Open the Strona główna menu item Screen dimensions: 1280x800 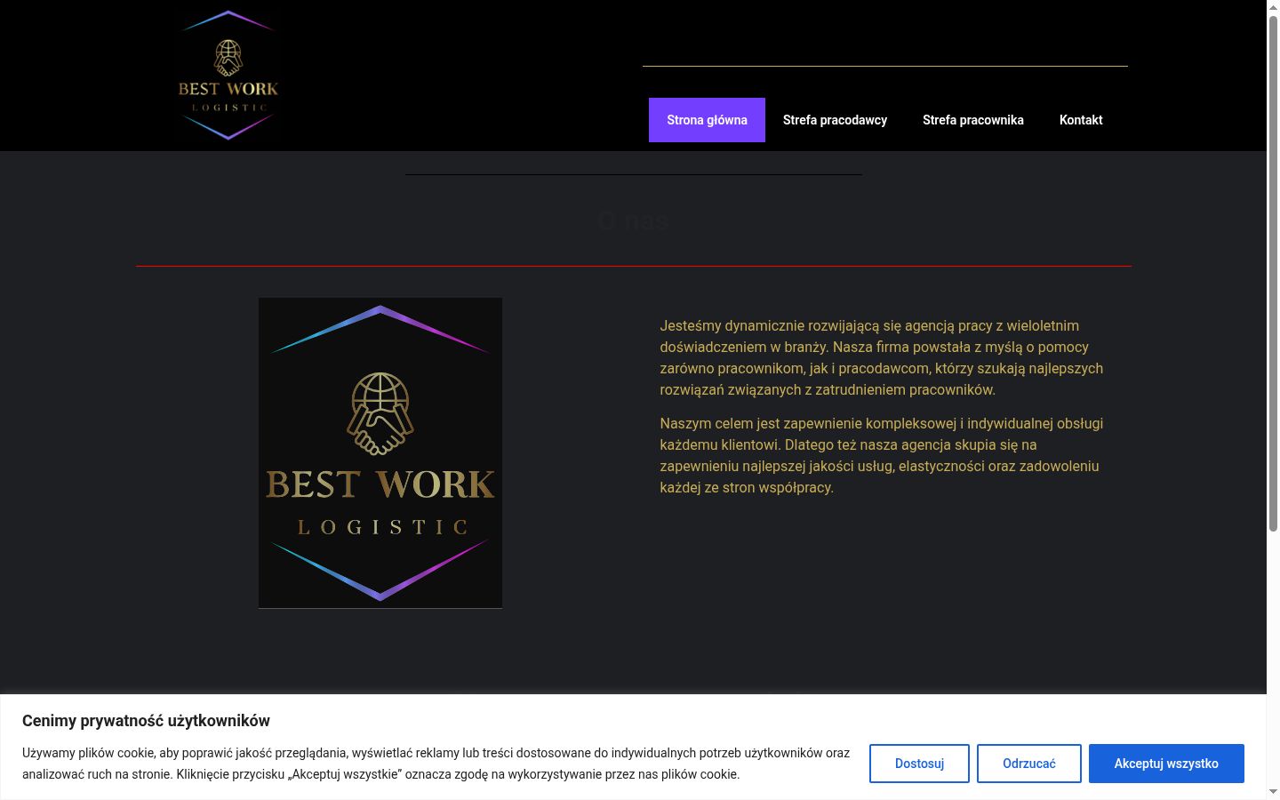(x=707, y=120)
